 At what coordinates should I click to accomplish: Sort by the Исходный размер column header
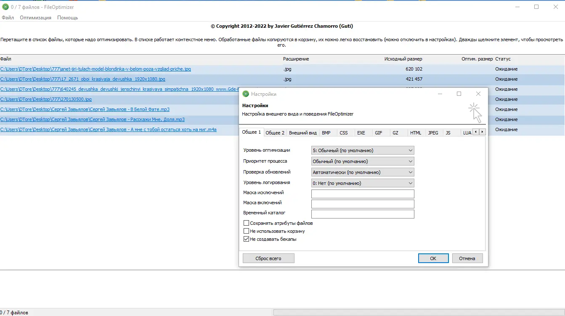tap(403, 59)
